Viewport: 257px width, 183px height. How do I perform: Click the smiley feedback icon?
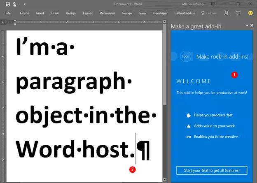click(250, 13)
